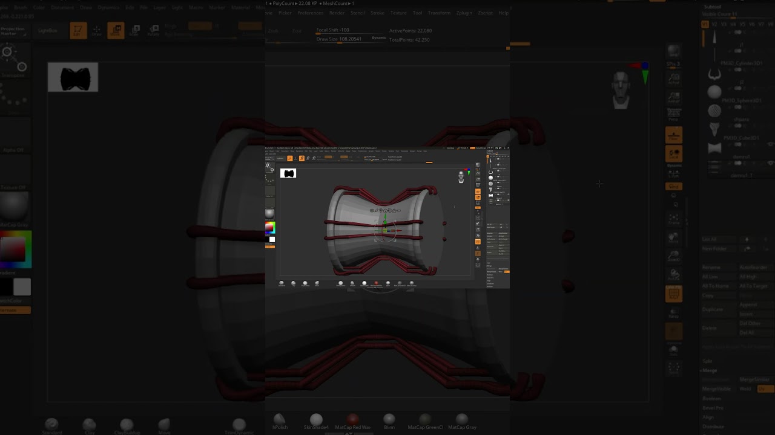Activate the Move gizmo button in the top shelf
Image resolution: width=775 pixels, height=435 pixels.
coord(116,31)
